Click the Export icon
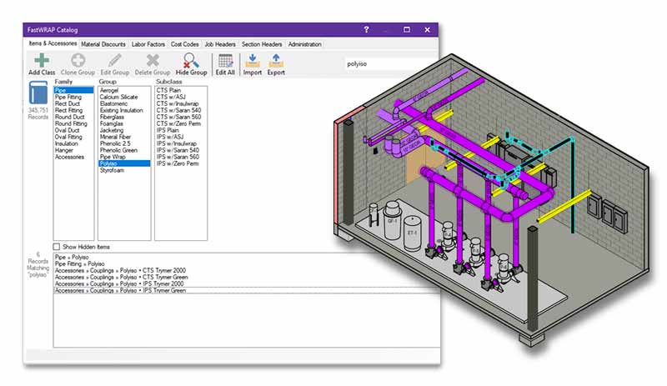The image size is (667, 386). point(276,60)
